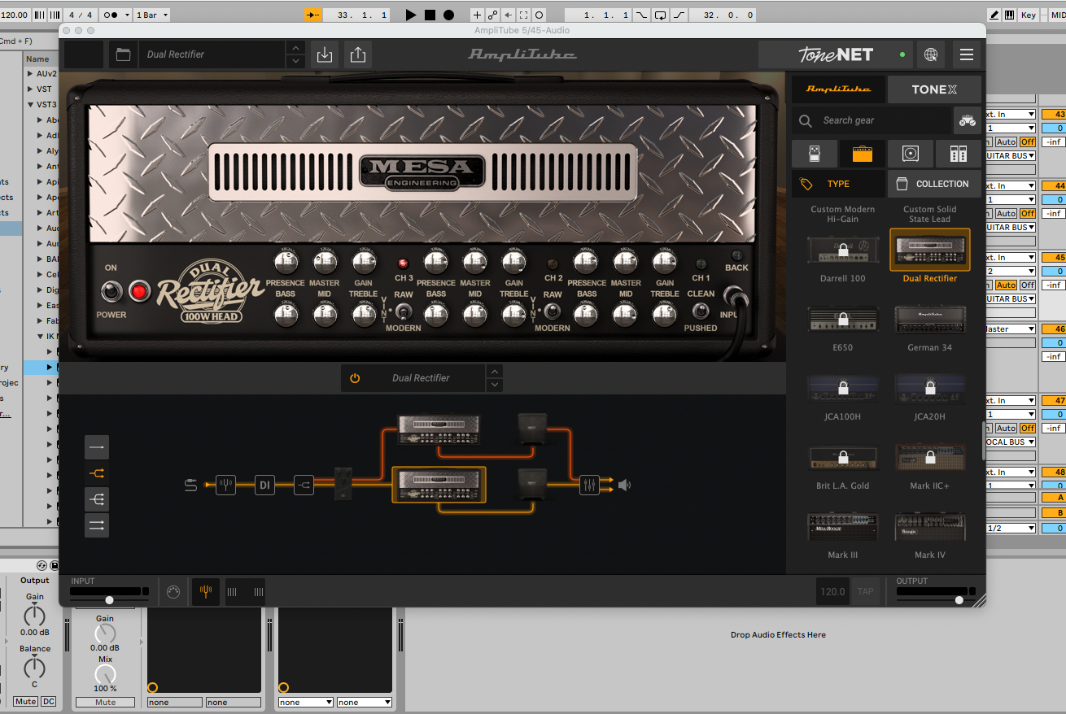Image resolution: width=1066 pixels, height=714 pixels.
Task: Click the DC button on the utility device
Action: (49, 702)
